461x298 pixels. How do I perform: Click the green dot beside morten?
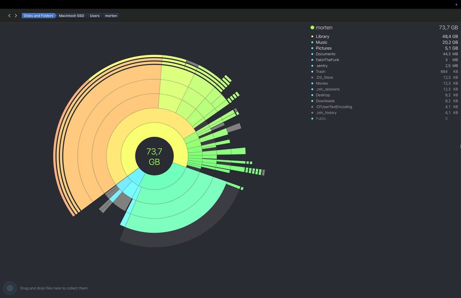click(x=312, y=28)
